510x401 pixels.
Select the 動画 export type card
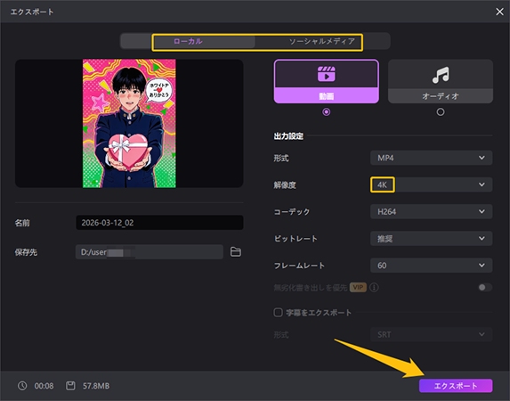[x=327, y=81]
